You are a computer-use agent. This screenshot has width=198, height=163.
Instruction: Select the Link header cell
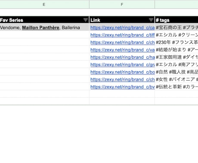click(x=122, y=20)
